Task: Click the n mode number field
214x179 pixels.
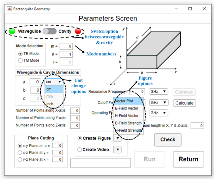Action: click(x=66, y=55)
